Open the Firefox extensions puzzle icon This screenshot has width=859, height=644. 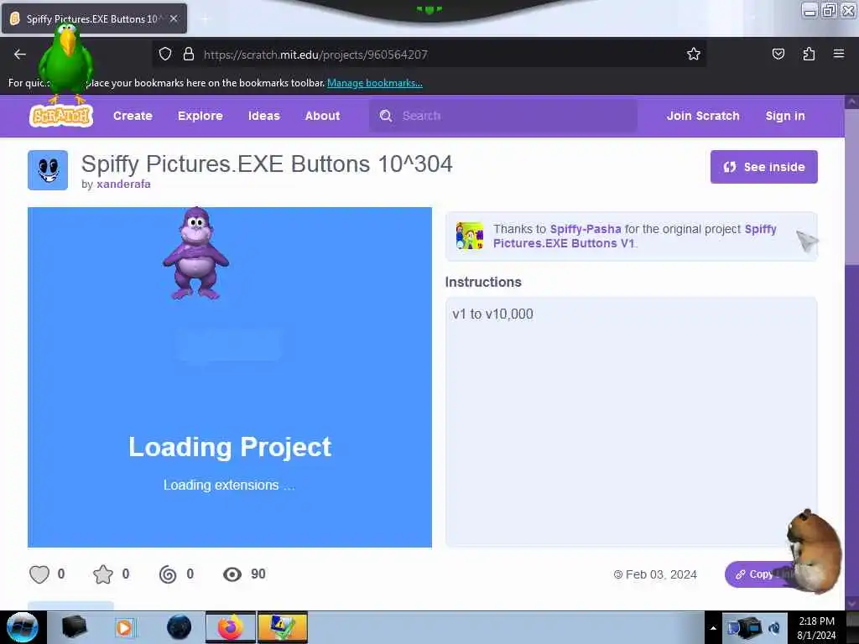click(809, 54)
